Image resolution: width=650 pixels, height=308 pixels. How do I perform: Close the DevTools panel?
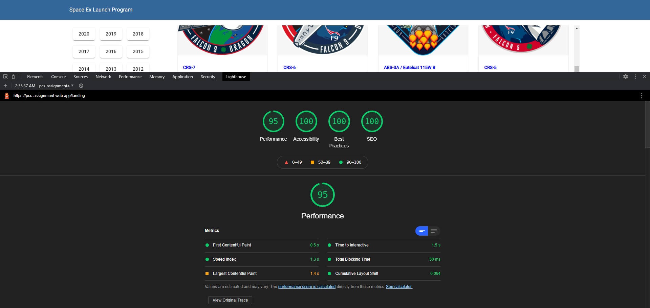coord(645,77)
